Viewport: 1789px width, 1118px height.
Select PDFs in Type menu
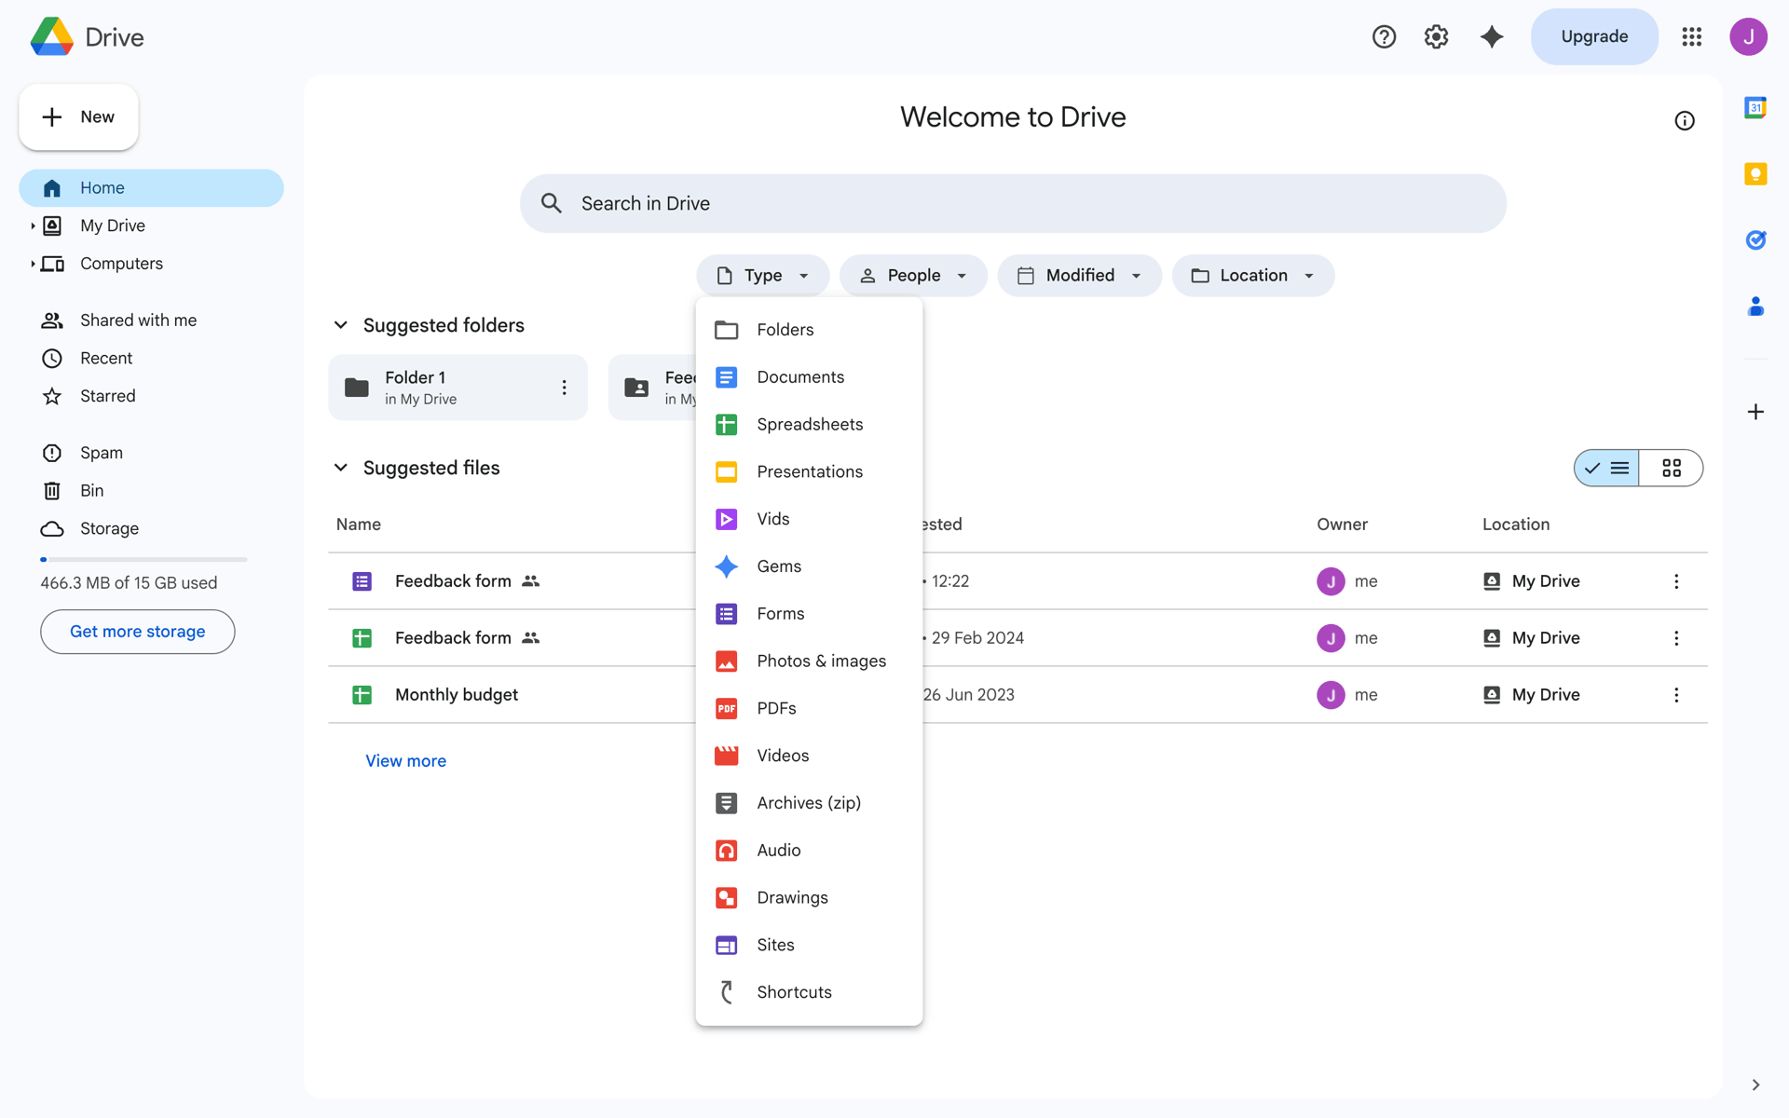coord(809,708)
